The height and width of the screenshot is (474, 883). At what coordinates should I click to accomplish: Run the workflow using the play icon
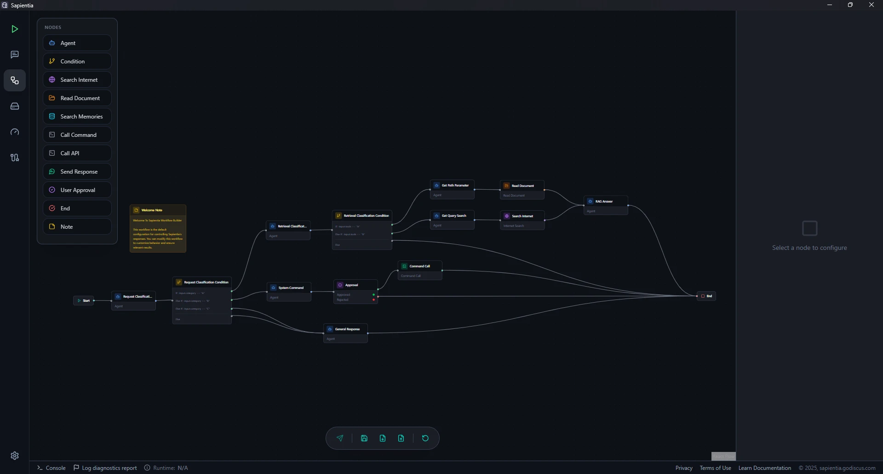(14, 29)
